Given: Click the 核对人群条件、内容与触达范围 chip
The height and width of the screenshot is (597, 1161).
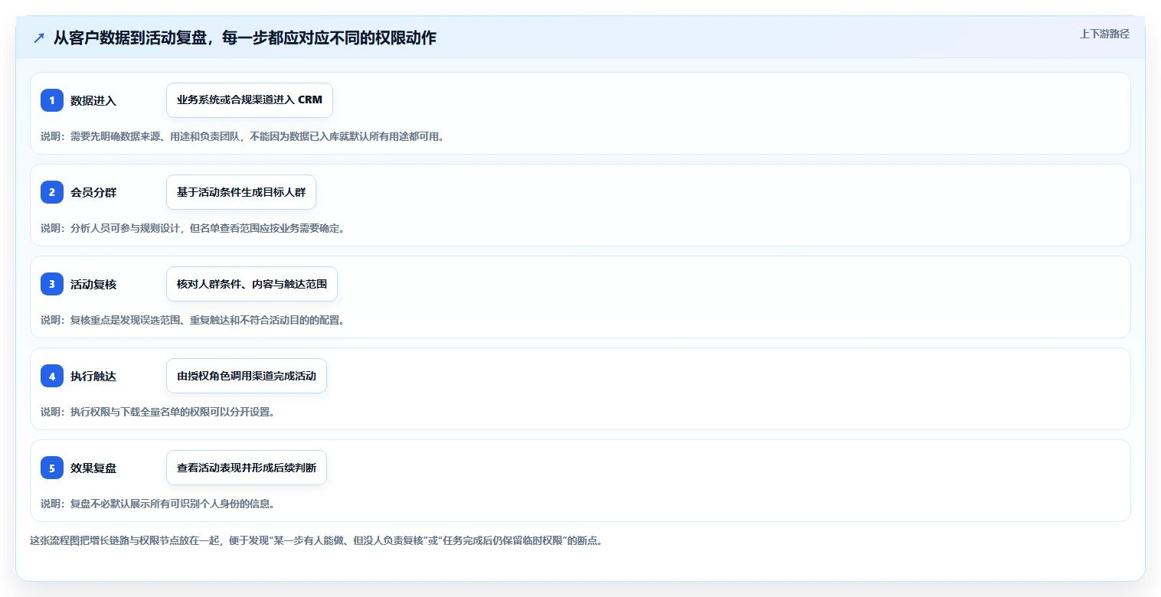Looking at the screenshot, I should coord(252,284).
